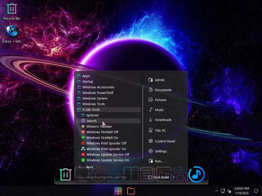
Task: Open the Admin user folder
Action: (167, 80)
